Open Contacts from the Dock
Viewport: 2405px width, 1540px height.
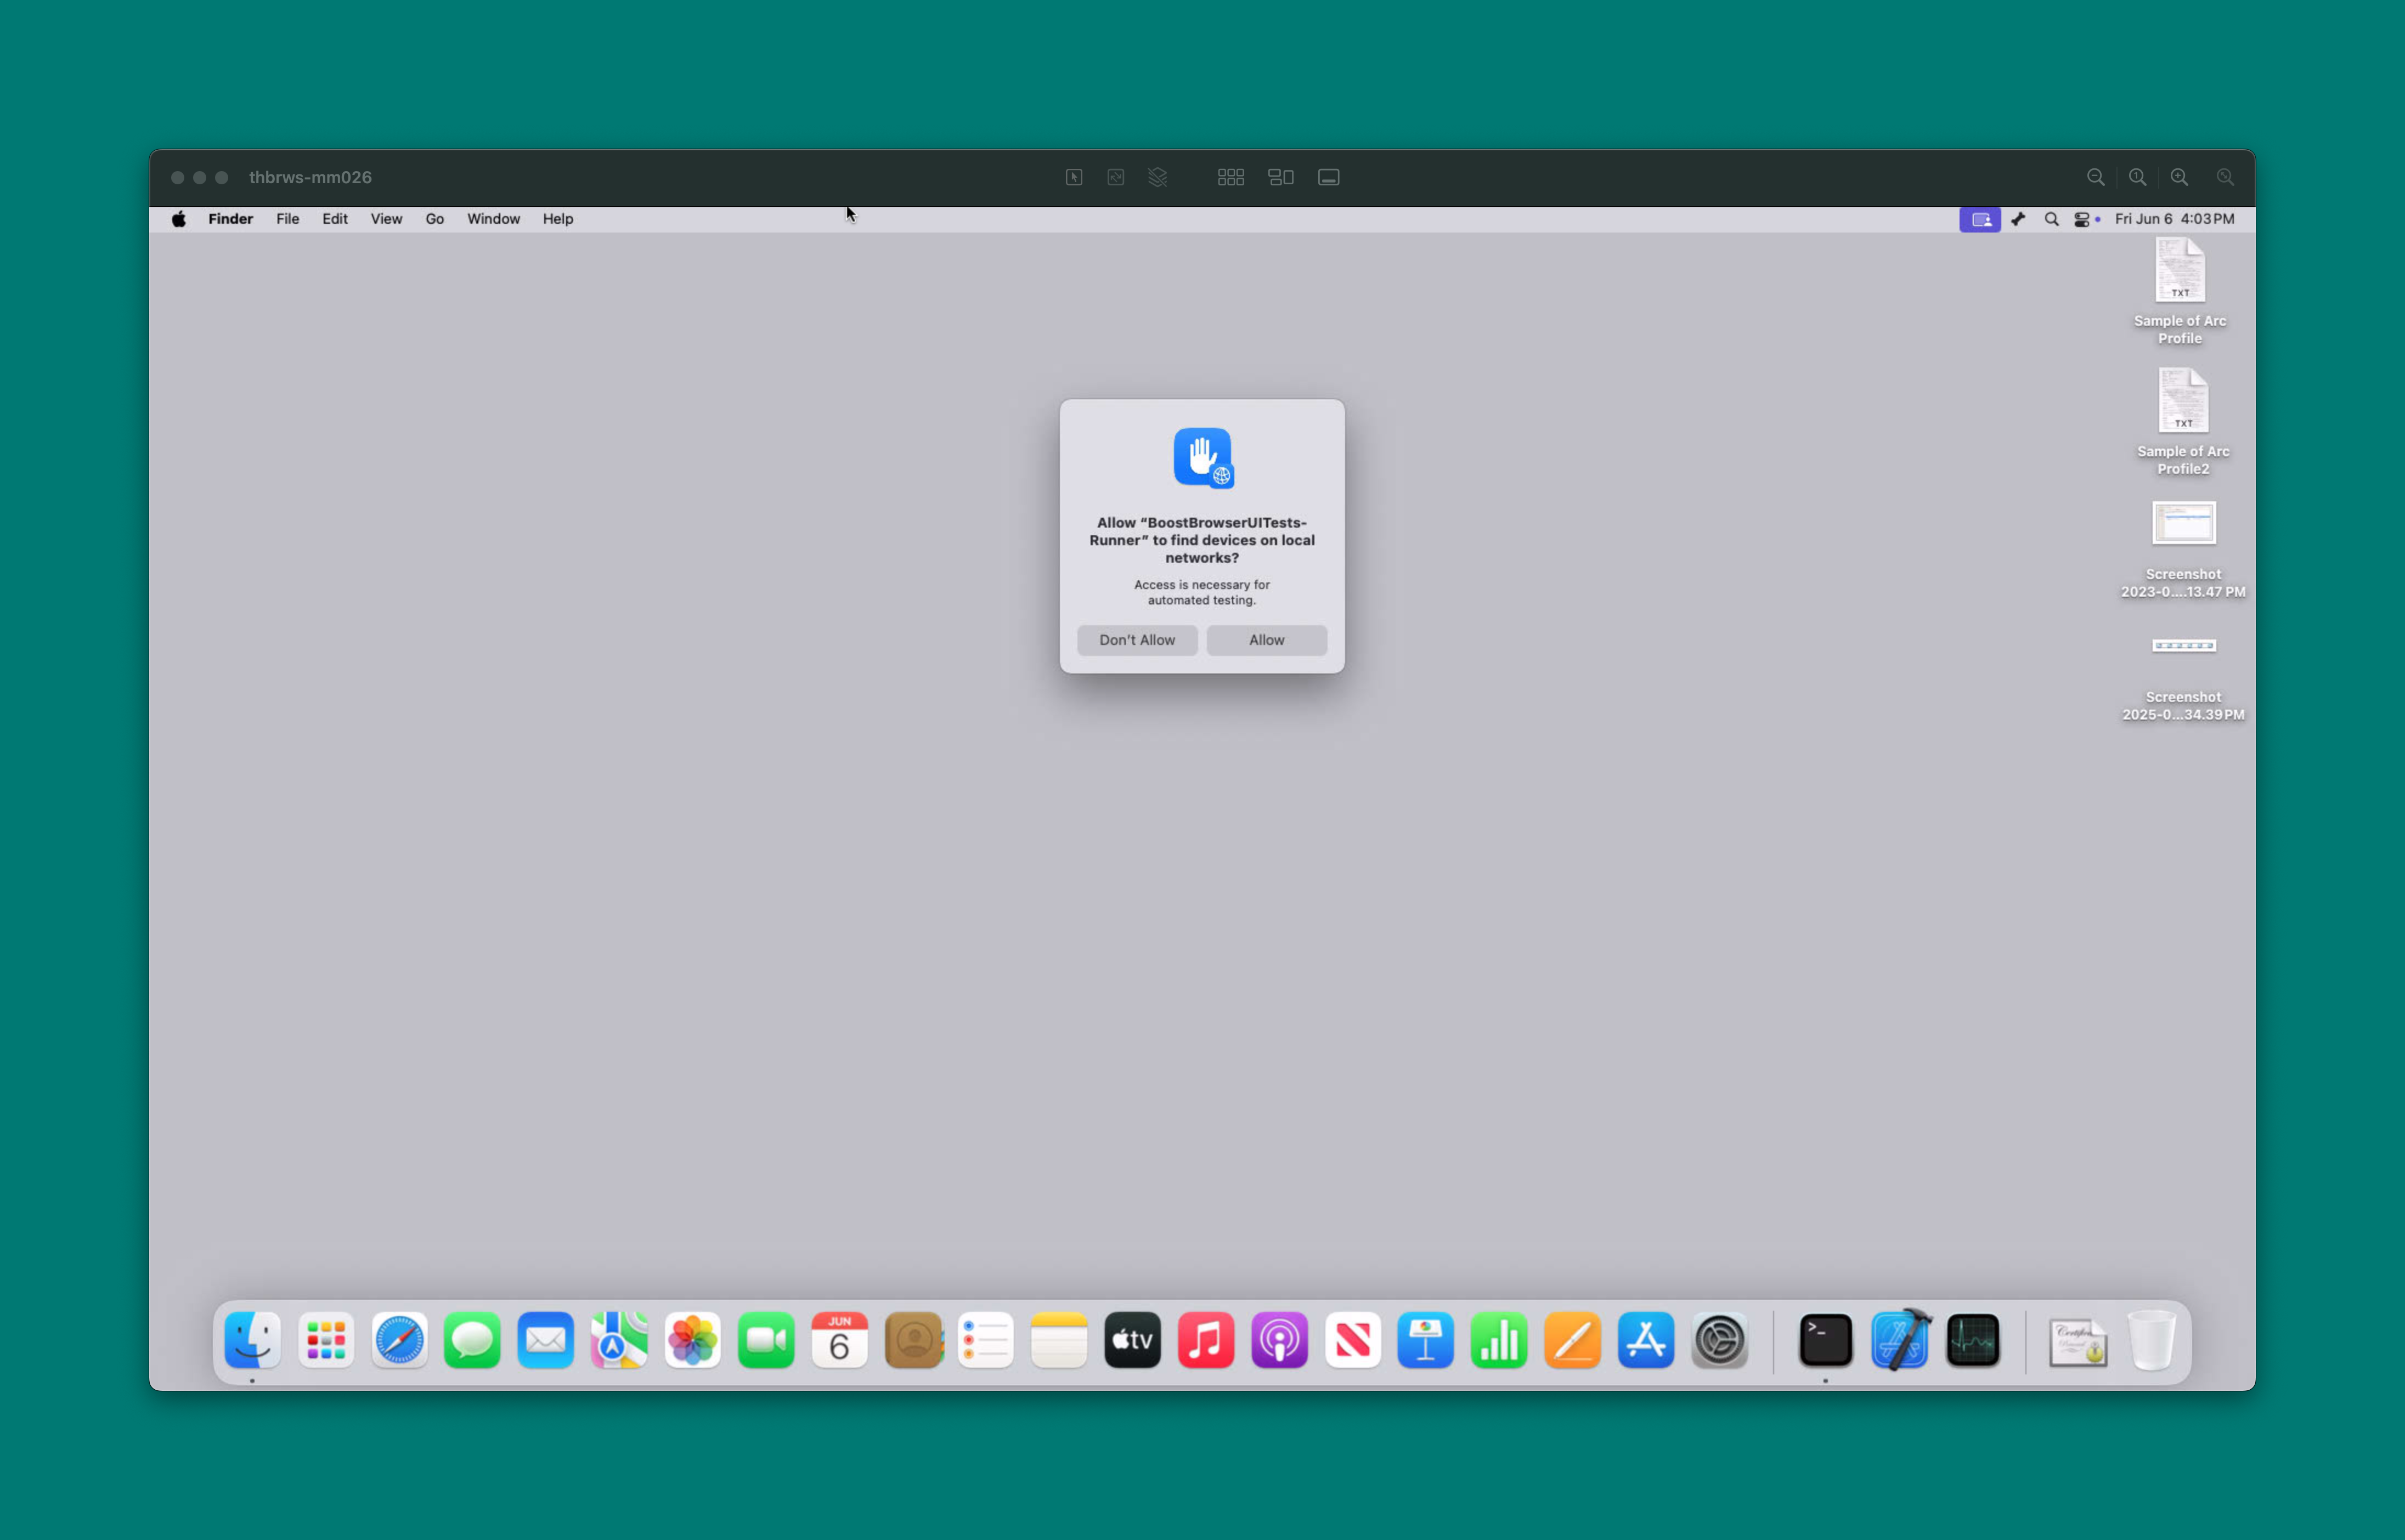[x=913, y=1340]
